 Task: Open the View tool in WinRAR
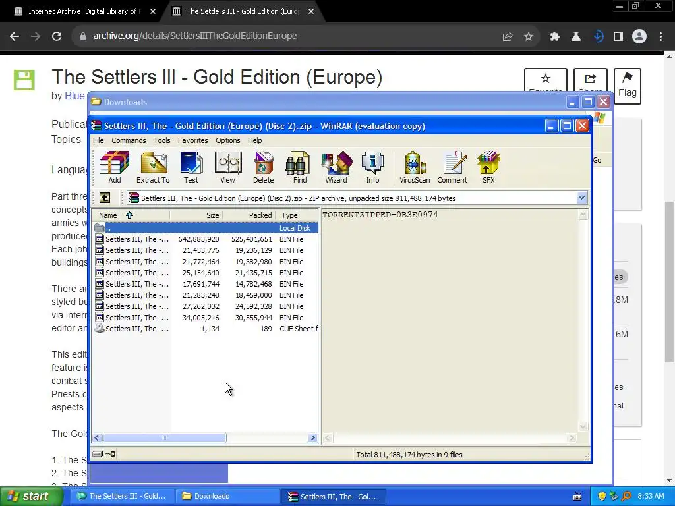(227, 167)
